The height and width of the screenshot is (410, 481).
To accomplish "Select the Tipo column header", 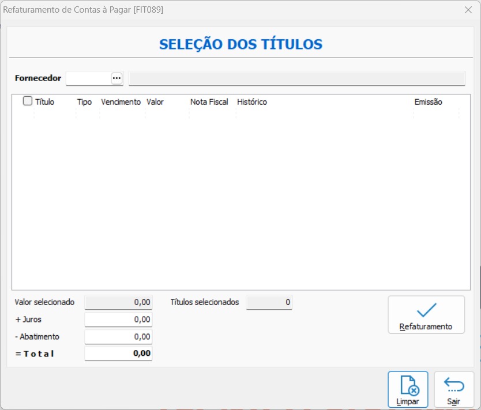I will tap(84, 102).
